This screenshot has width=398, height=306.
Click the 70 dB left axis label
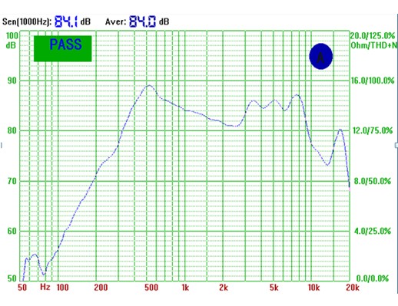tap(12, 181)
